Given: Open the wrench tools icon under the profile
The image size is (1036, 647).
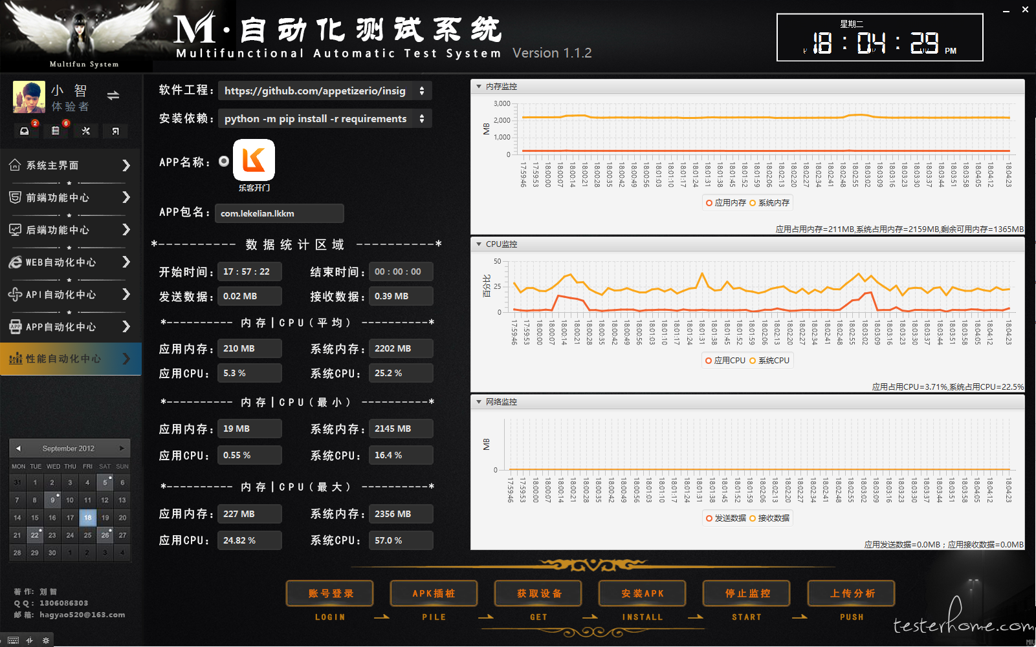Looking at the screenshot, I should pos(86,131).
